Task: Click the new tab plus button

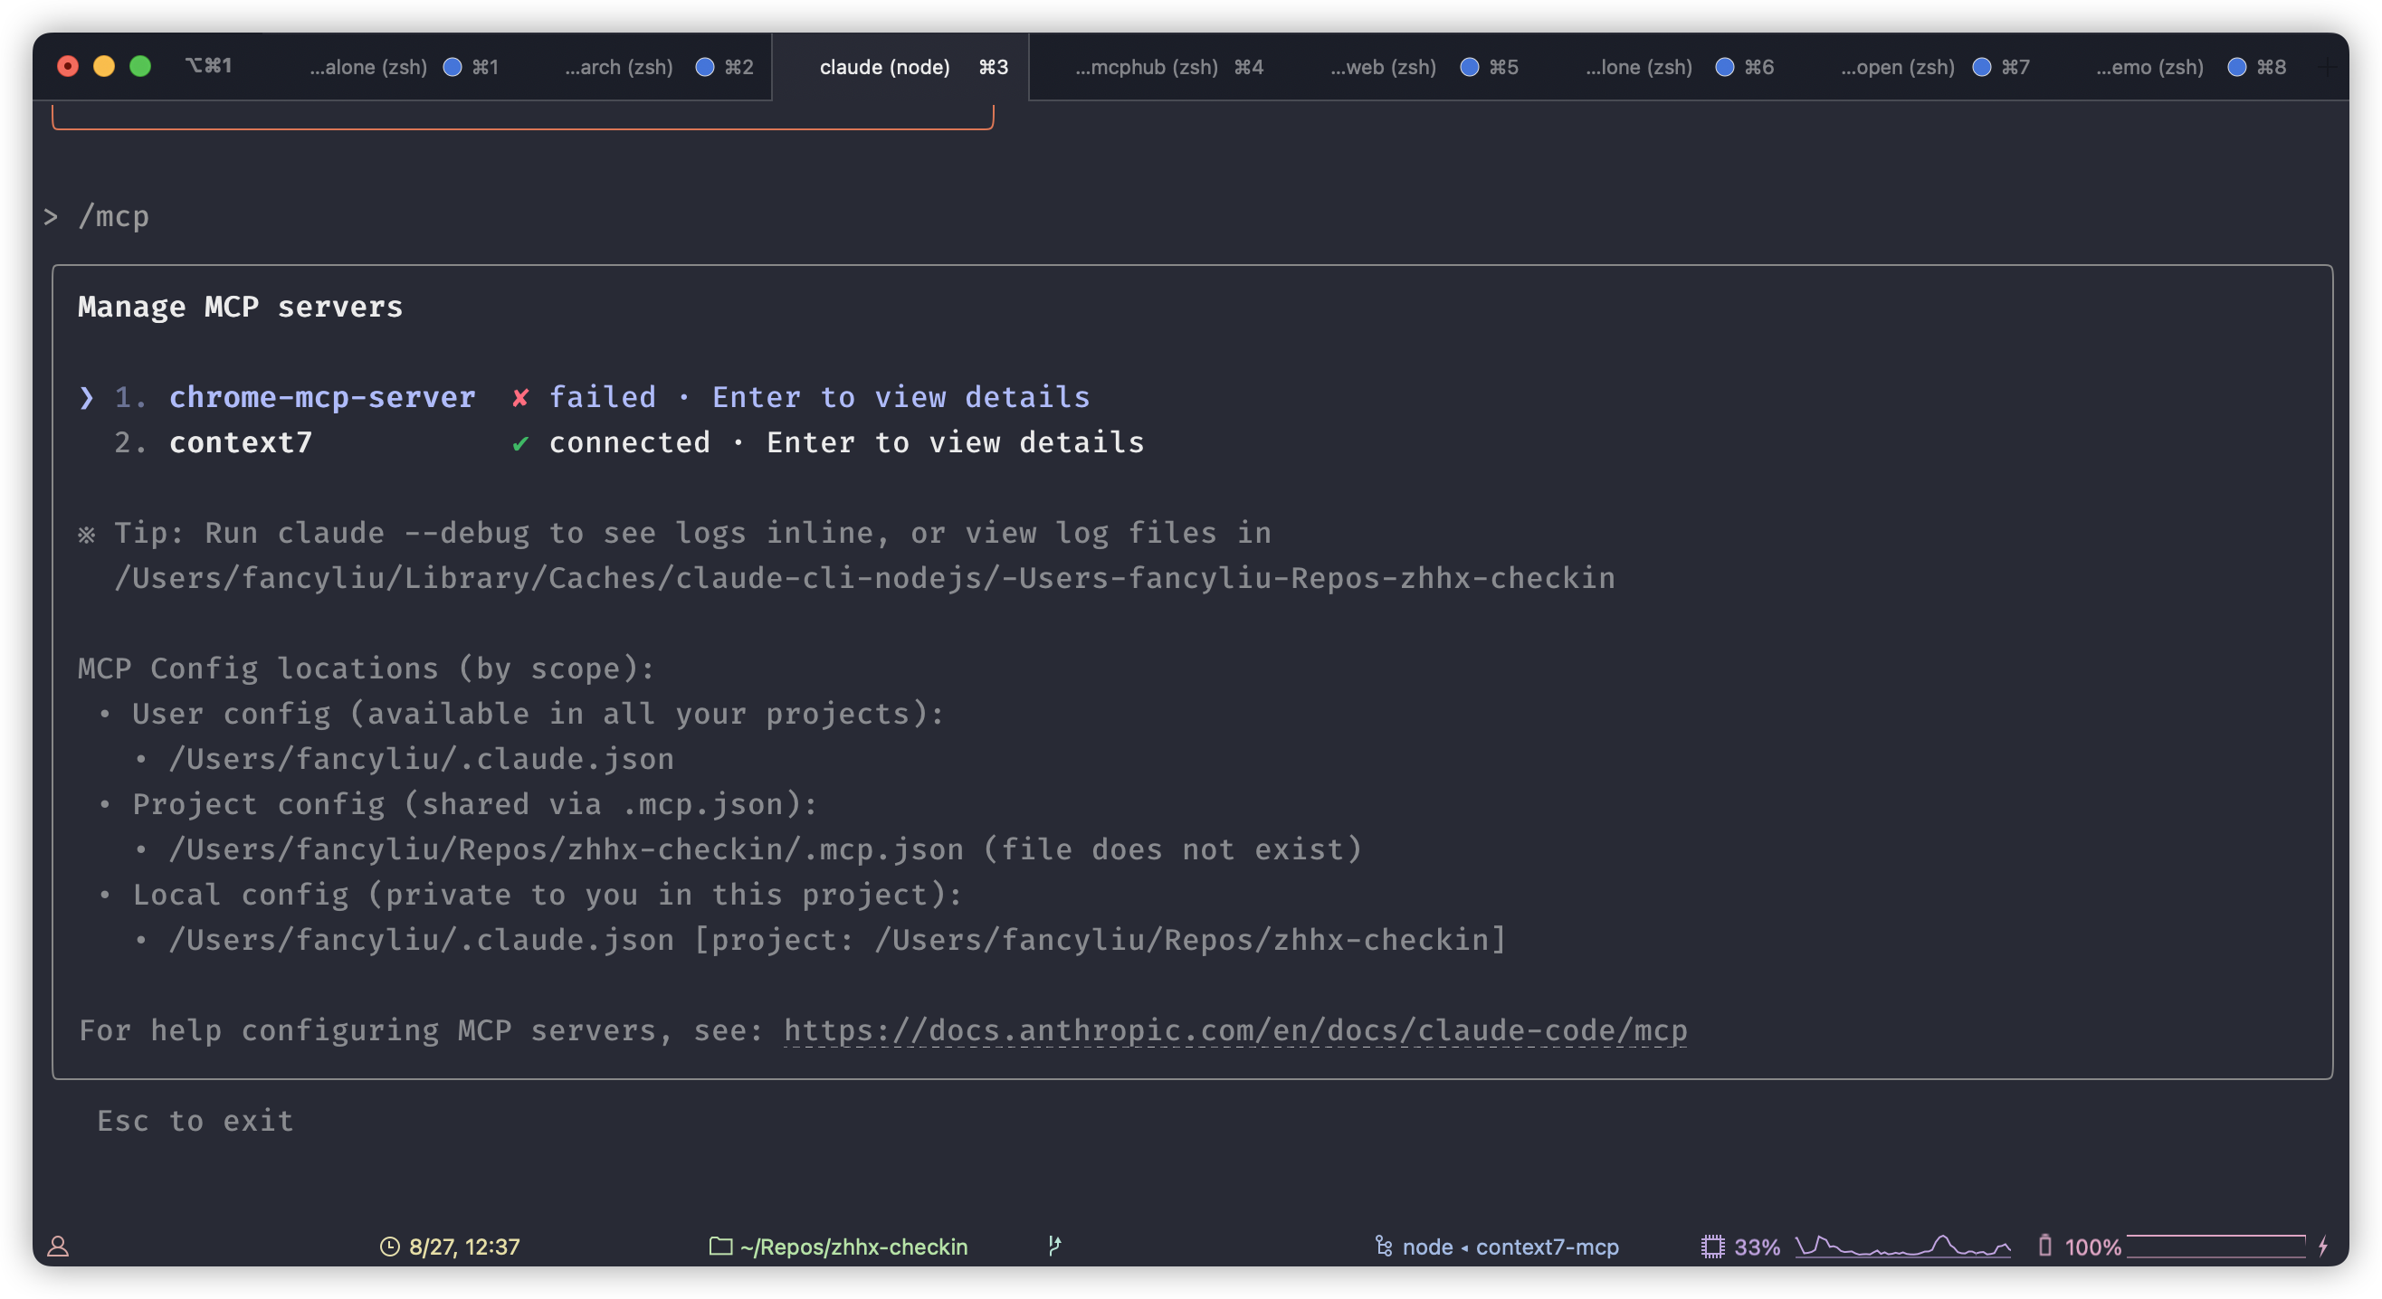Action: pos(2330,67)
